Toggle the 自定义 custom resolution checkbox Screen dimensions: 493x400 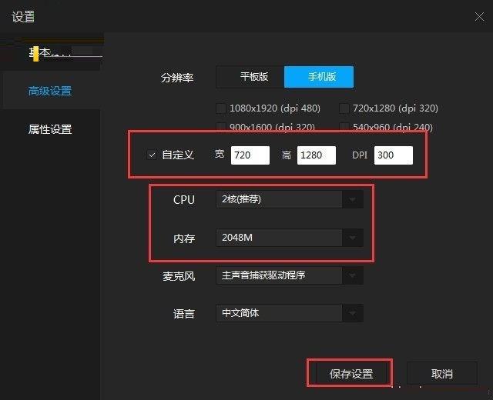click(152, 155)
